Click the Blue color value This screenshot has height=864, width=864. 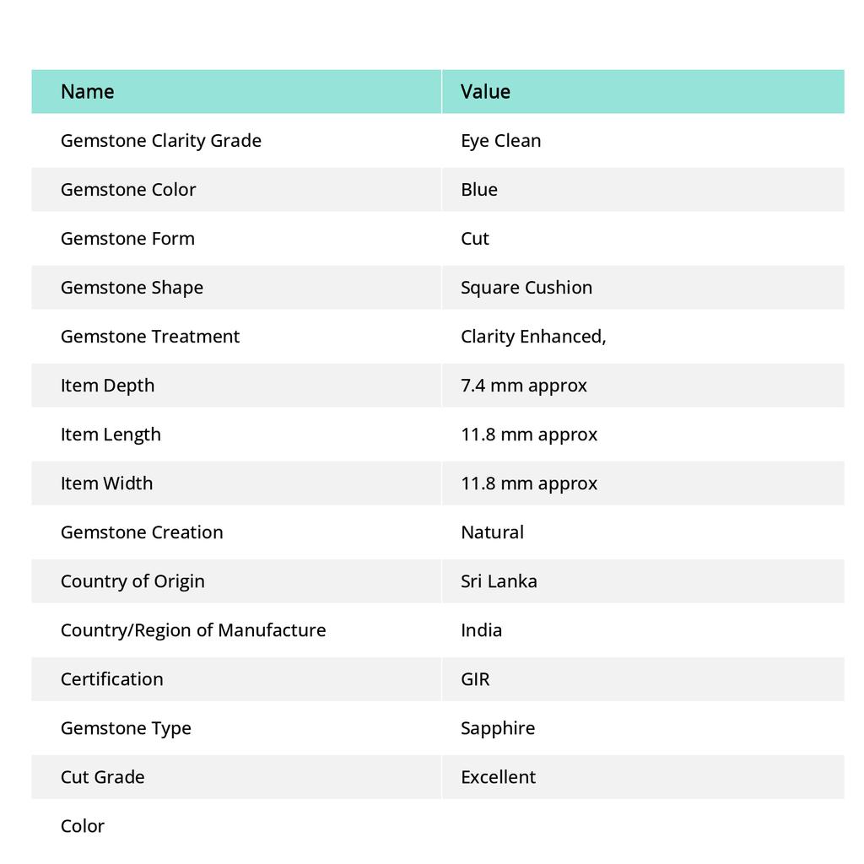[479, 190]
